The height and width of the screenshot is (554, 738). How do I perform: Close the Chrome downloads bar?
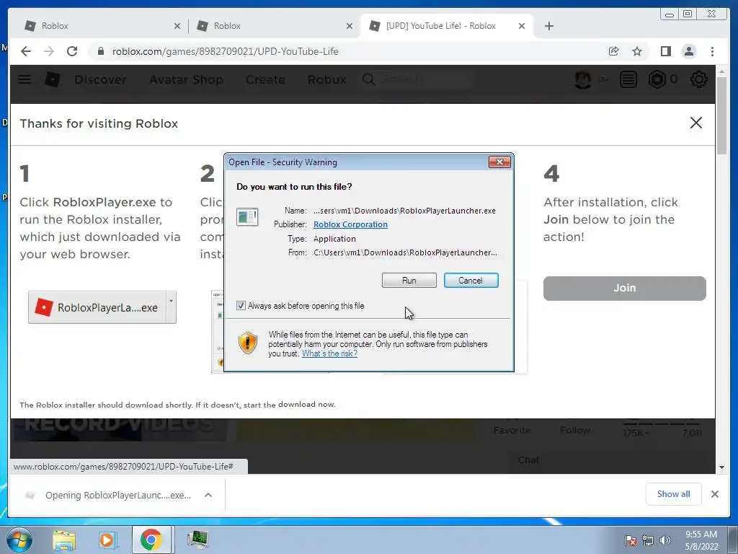[x=714, y=494]
